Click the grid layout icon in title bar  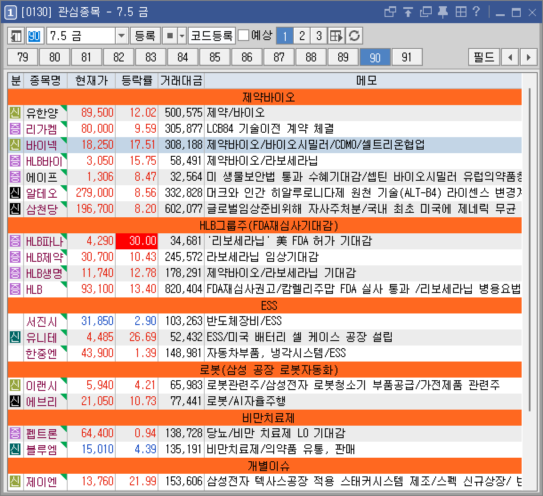tap(460, 12)
